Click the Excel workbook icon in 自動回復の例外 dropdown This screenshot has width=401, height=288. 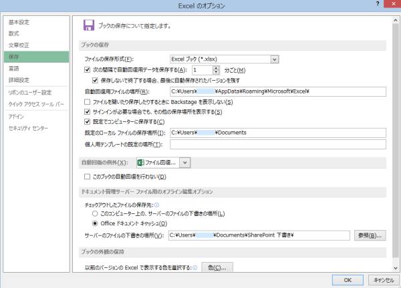[x=141, y=162]
